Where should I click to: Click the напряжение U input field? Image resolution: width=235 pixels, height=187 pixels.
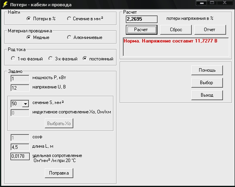point(20,88)
